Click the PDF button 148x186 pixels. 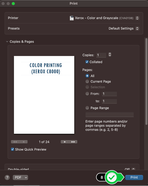(18, 177)
